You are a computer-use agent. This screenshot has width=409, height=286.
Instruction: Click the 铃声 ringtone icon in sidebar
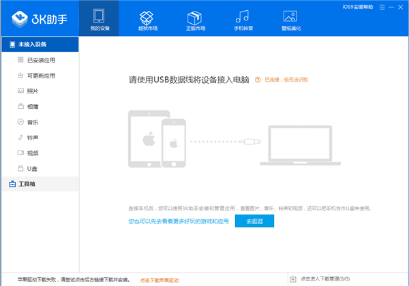(x=21, y=137)
